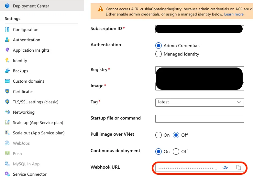The height and width of the screenshot is (178, 253).
Task: Click the Backups cloud icon
Action: coord(7,71)
